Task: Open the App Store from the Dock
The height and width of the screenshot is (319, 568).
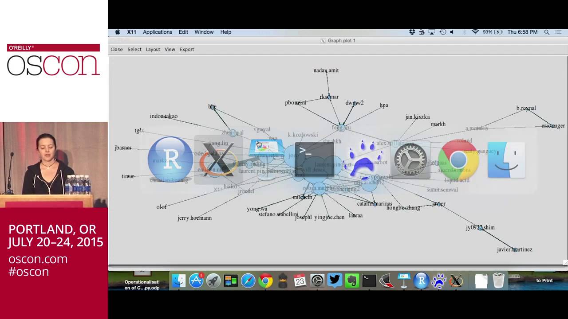Action: click(196, 280)
